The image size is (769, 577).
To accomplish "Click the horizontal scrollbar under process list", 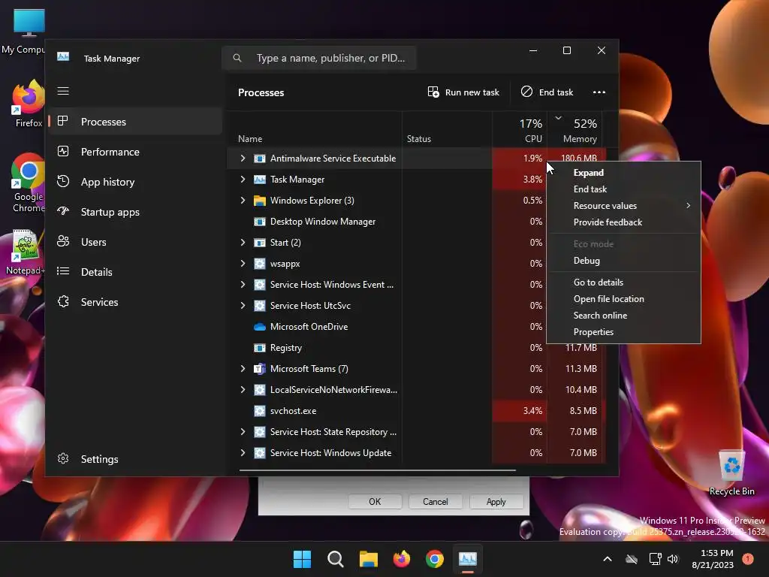I will click(378, 470).
